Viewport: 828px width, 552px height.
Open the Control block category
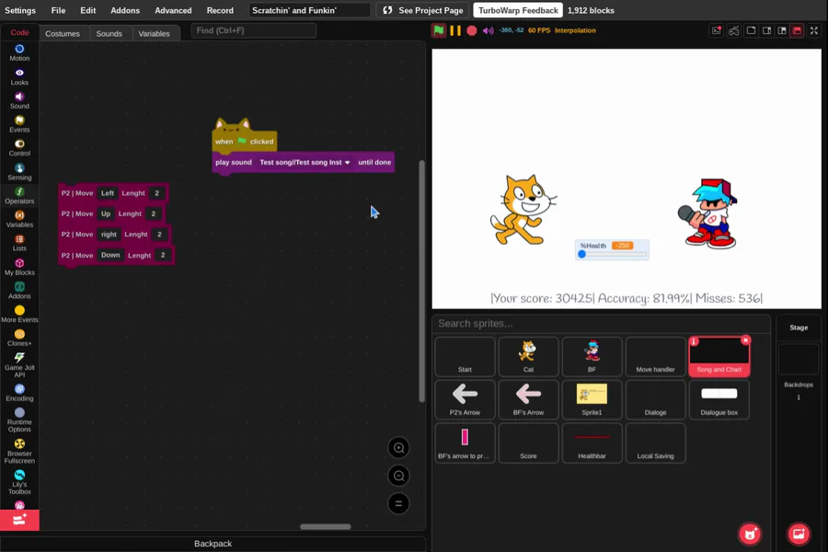click(x=19, y=148)
